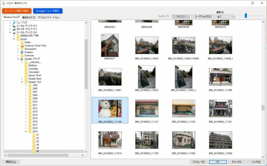Image resolution: width=267 pixels, height=166 pixels.
Task: Confirm selection with the OK button
Action: click(218, 162)
